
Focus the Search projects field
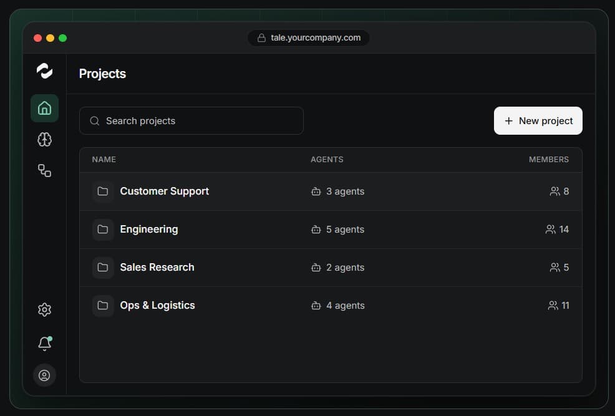(191, 121)
